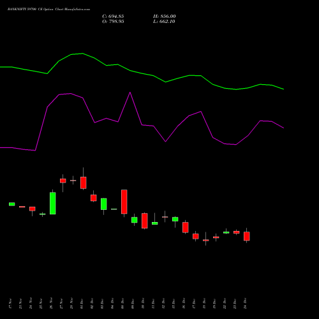Click the 08 Dec date label
319x319 pixels.
pos(122,303)
